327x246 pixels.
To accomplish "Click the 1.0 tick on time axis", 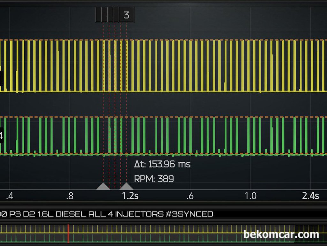I will [x=250, y=196].
